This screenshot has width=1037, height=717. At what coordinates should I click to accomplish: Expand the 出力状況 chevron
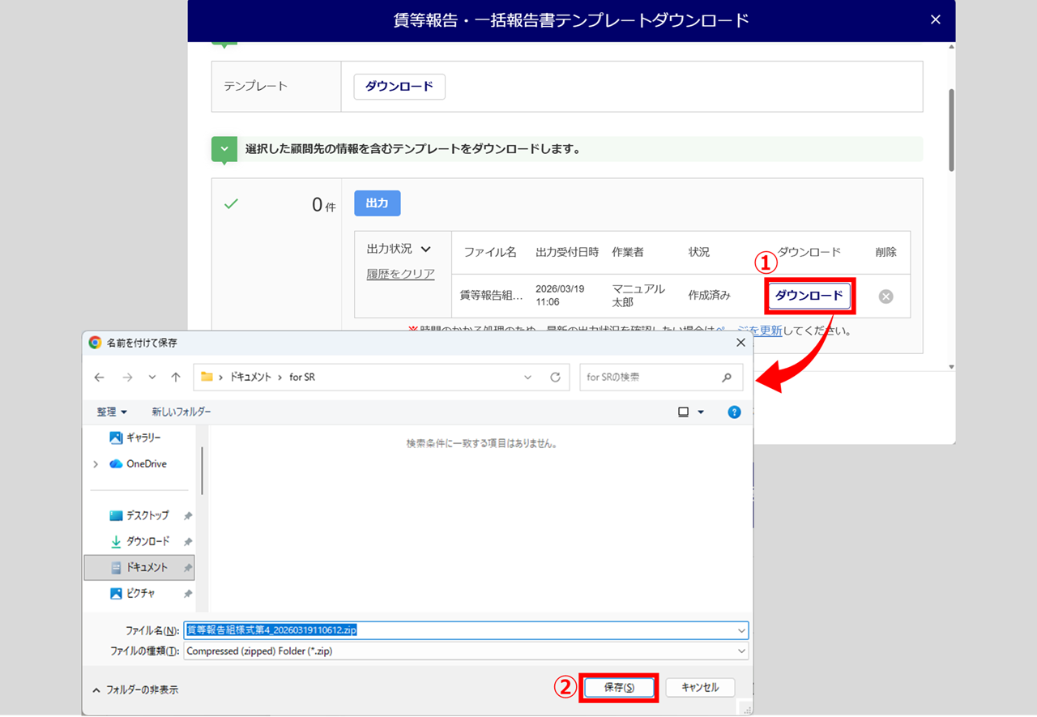pos(425,250)
